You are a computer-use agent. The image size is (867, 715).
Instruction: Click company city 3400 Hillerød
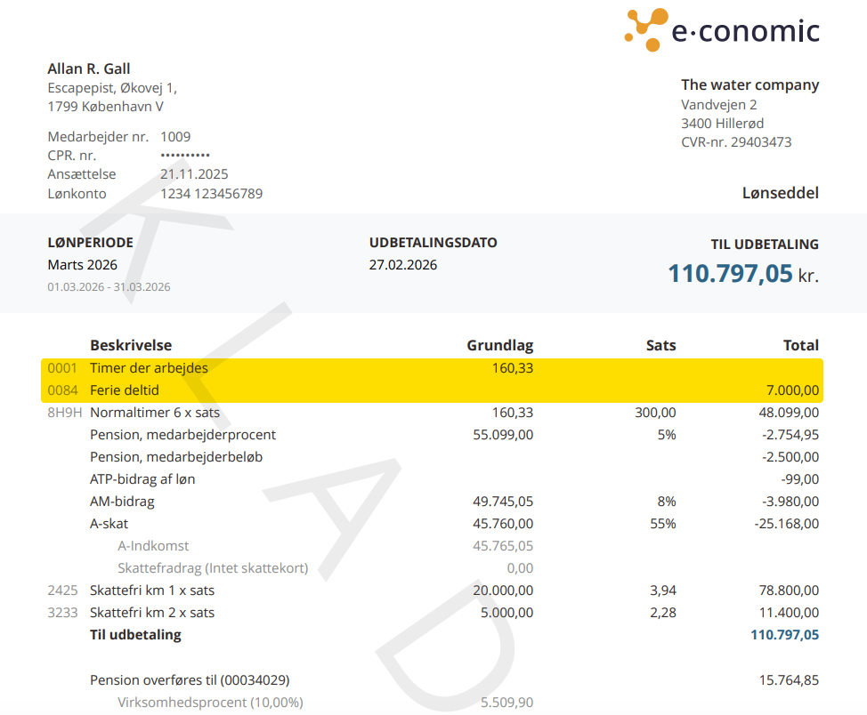tap(722, 124)
